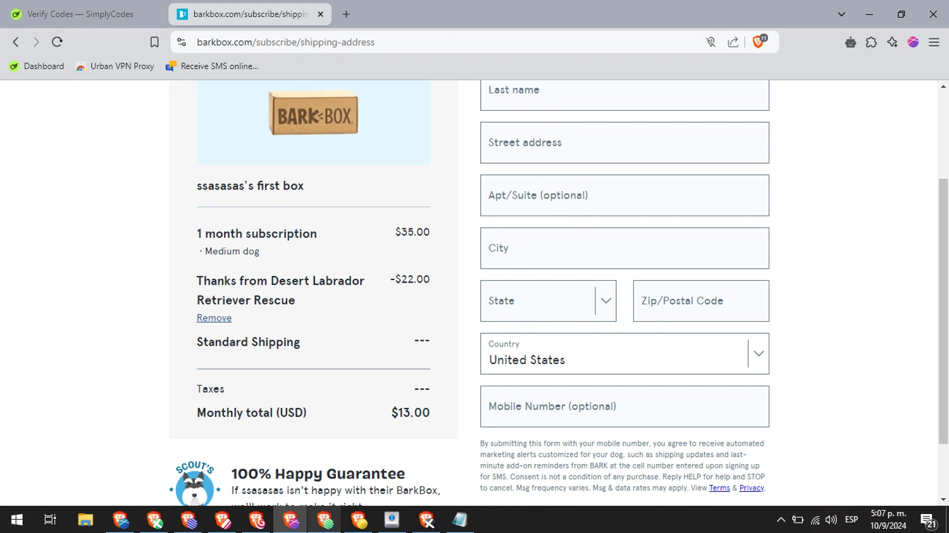Open the Urban VPN Proxy bookmark
The width and height of the screenshot is (949, 533).
(x=115, y=66)
